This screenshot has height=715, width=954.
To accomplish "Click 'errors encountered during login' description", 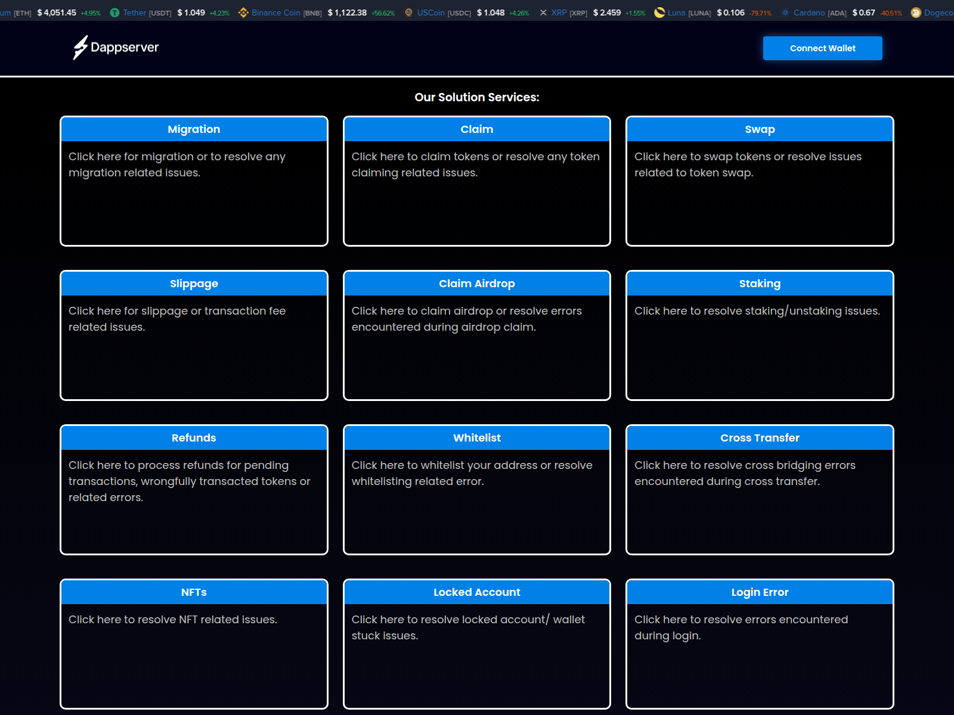I will point(741,627).
